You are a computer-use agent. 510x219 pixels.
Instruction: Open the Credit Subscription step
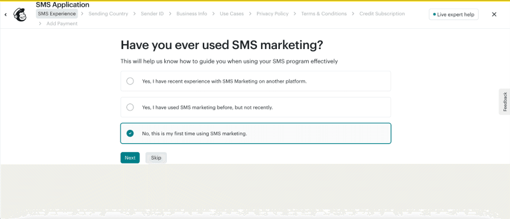coord(382,14)
